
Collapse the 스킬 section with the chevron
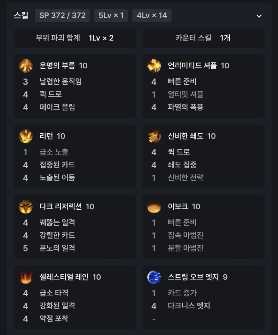point(259,16)
